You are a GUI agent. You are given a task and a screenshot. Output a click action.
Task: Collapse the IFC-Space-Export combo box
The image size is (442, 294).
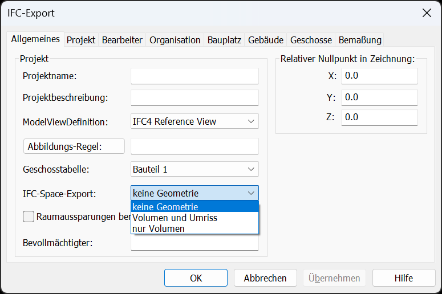click(x=194, y=193)
